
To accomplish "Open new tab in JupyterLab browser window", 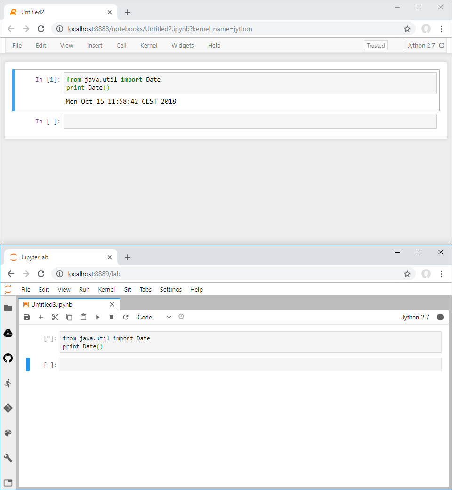I will [128, 257].
